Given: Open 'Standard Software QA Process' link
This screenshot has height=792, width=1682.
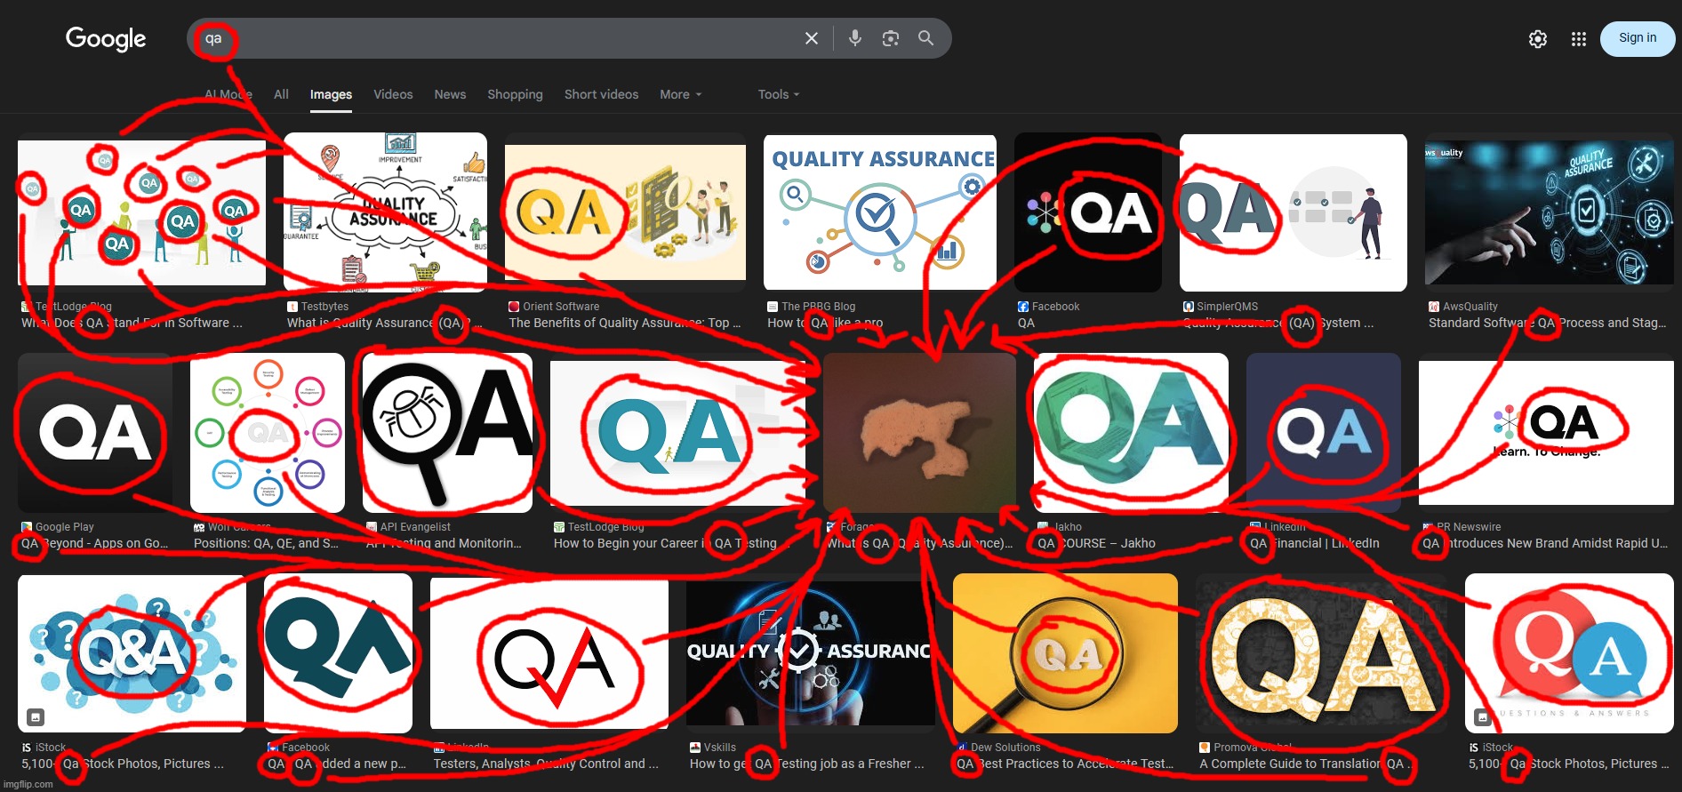Looking at the screenshot, I should pos(1548,323).
